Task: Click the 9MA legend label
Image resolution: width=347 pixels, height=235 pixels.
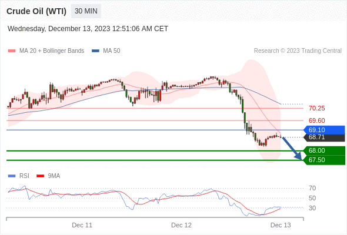Action: pos(54,176)
